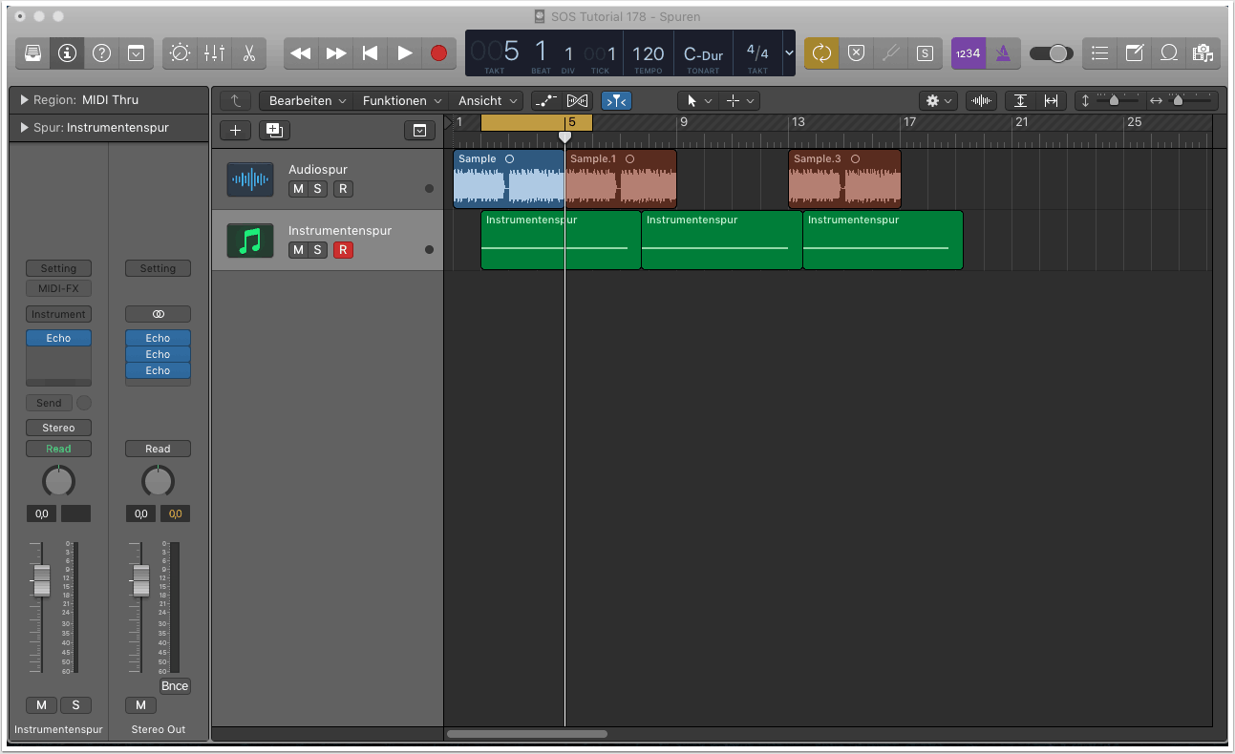Disable record arm on Instrumentenspur
The height and width of the screenshot is (754, 1235).
click(x=343, y=250)
